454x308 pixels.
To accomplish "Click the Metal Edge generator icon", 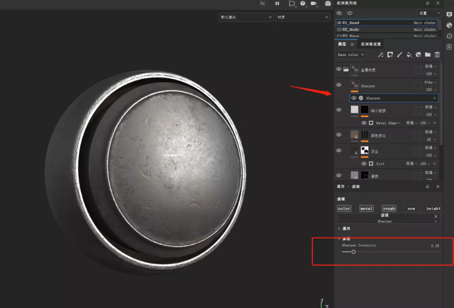I will click(x=371, y=123).
